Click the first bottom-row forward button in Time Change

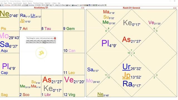[28, 42]
